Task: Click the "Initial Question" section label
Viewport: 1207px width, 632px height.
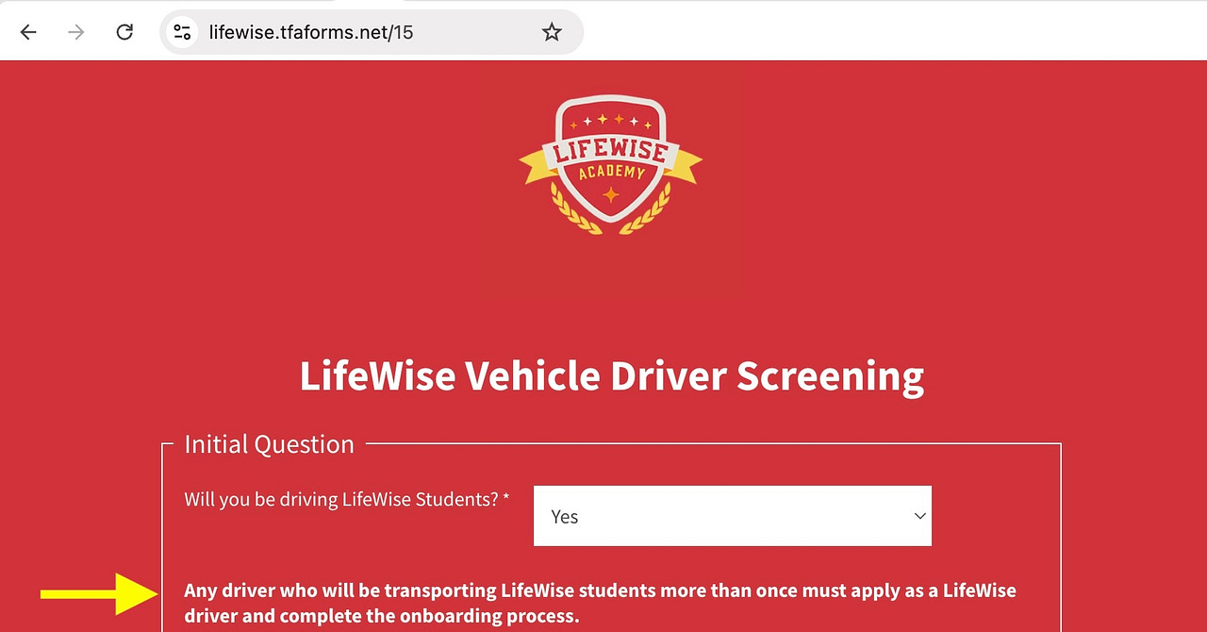Action: pos(269,444)
